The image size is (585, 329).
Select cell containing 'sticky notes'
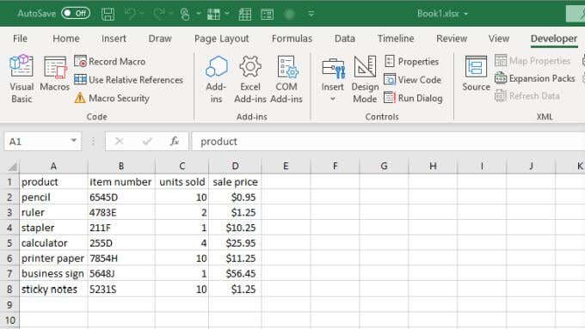coord(53,289)
